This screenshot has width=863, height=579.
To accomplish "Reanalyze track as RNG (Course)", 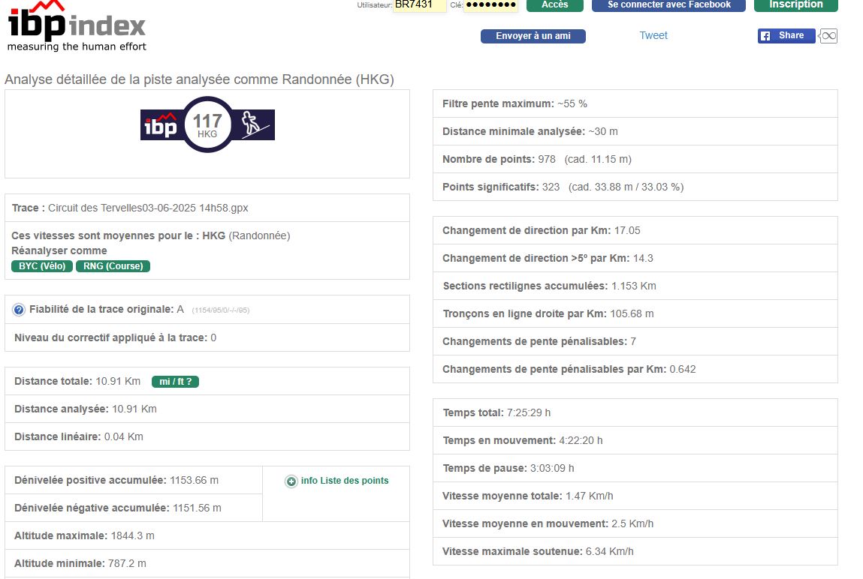I will [113, 266].
